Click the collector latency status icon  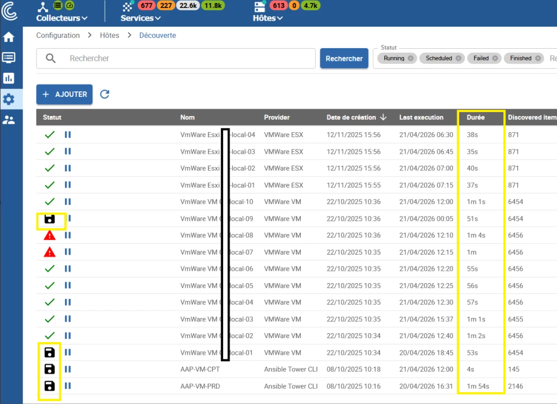coord(70,5)
